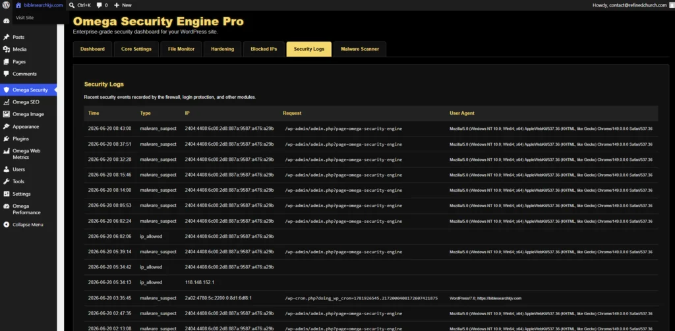Click the Posts pushpin icon

6,37
